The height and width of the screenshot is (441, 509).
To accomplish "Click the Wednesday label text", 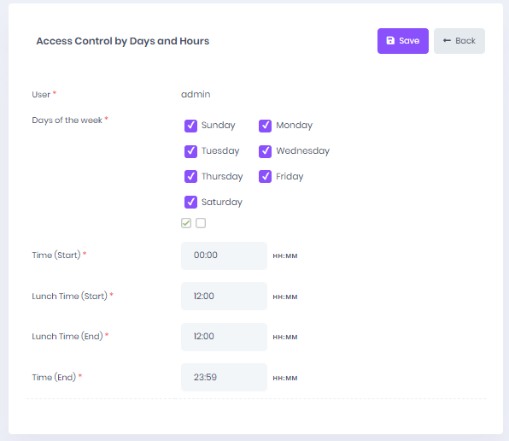I will pos(303,151).
